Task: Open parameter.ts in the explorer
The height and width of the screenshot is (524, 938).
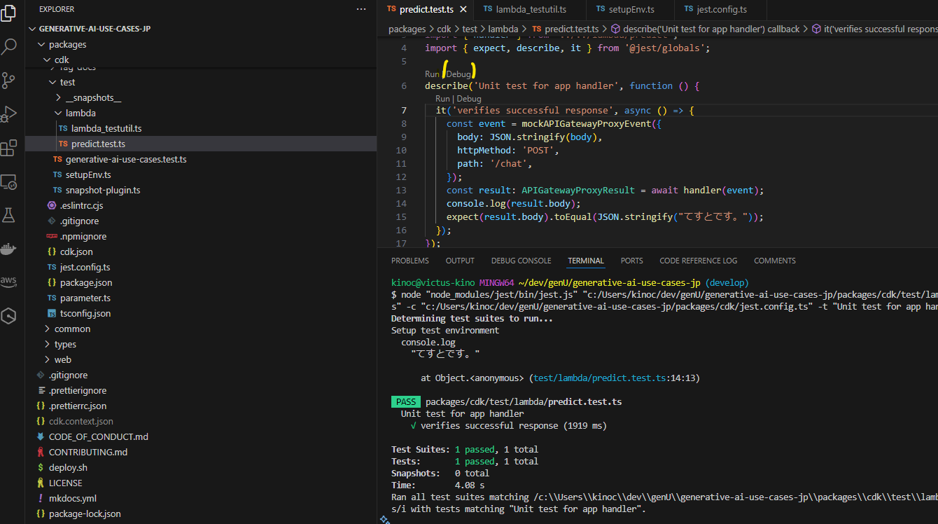Action: pos(85,298)
